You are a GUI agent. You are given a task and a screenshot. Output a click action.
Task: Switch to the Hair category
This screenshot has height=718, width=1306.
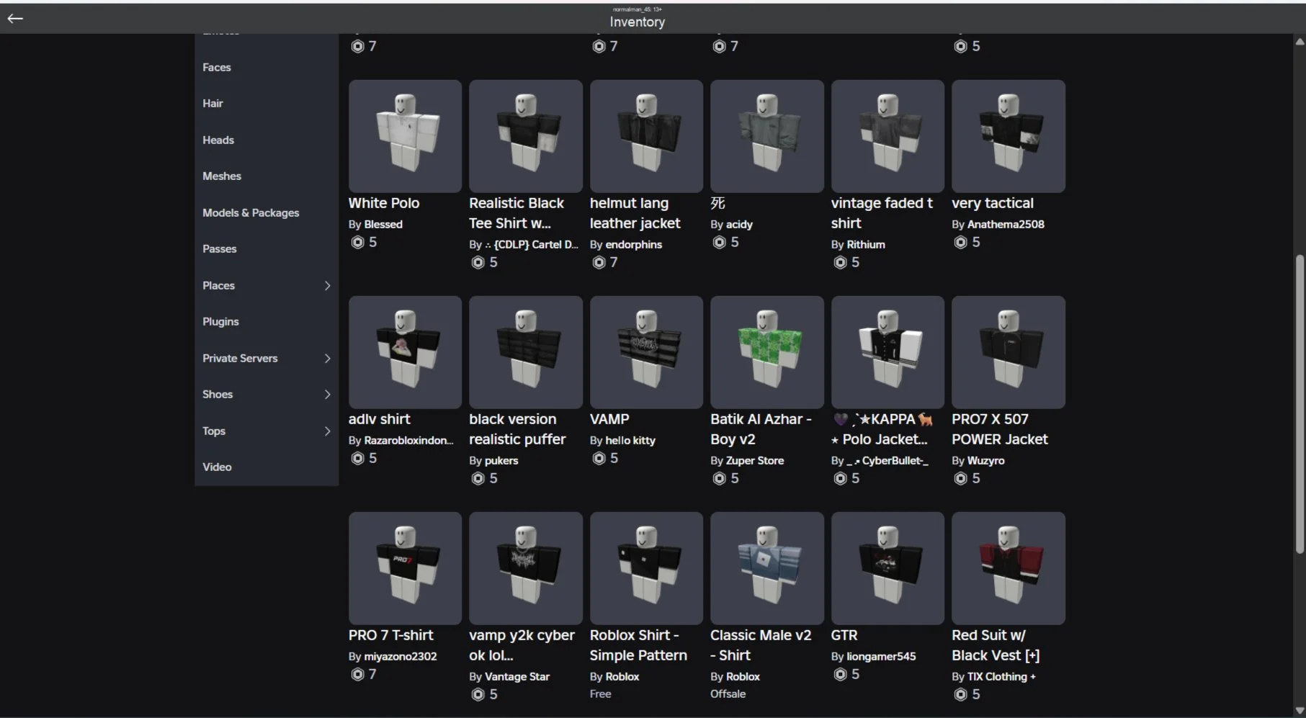(x=213, y=104)
